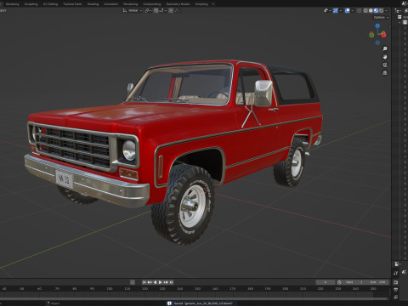Jump to the end frame
Viewport: 408px width, 306px height.
171,282
